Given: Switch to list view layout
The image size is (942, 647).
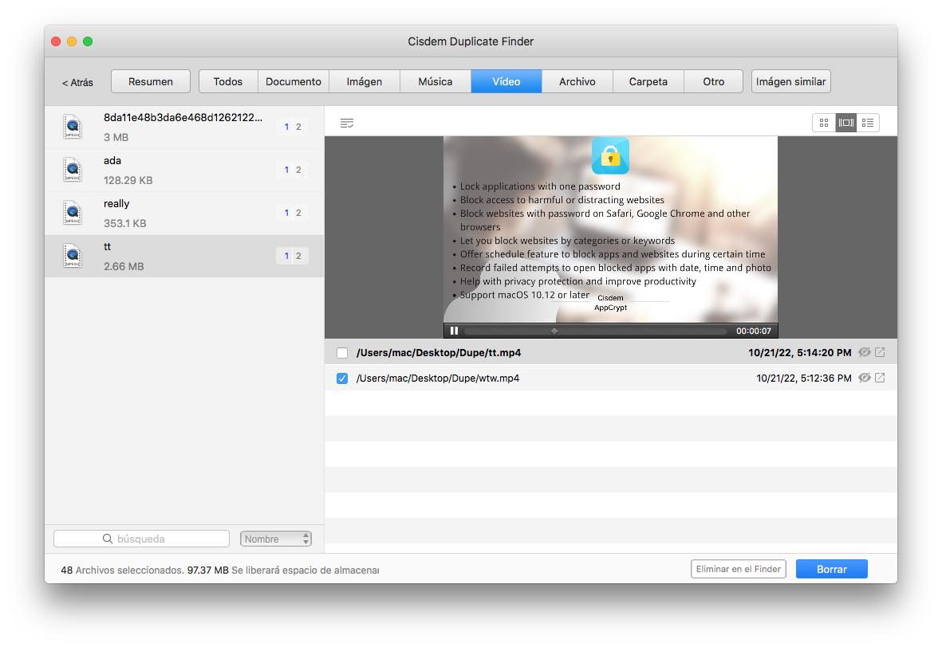Looking at the screenshot, I should (x=866, y=122).
